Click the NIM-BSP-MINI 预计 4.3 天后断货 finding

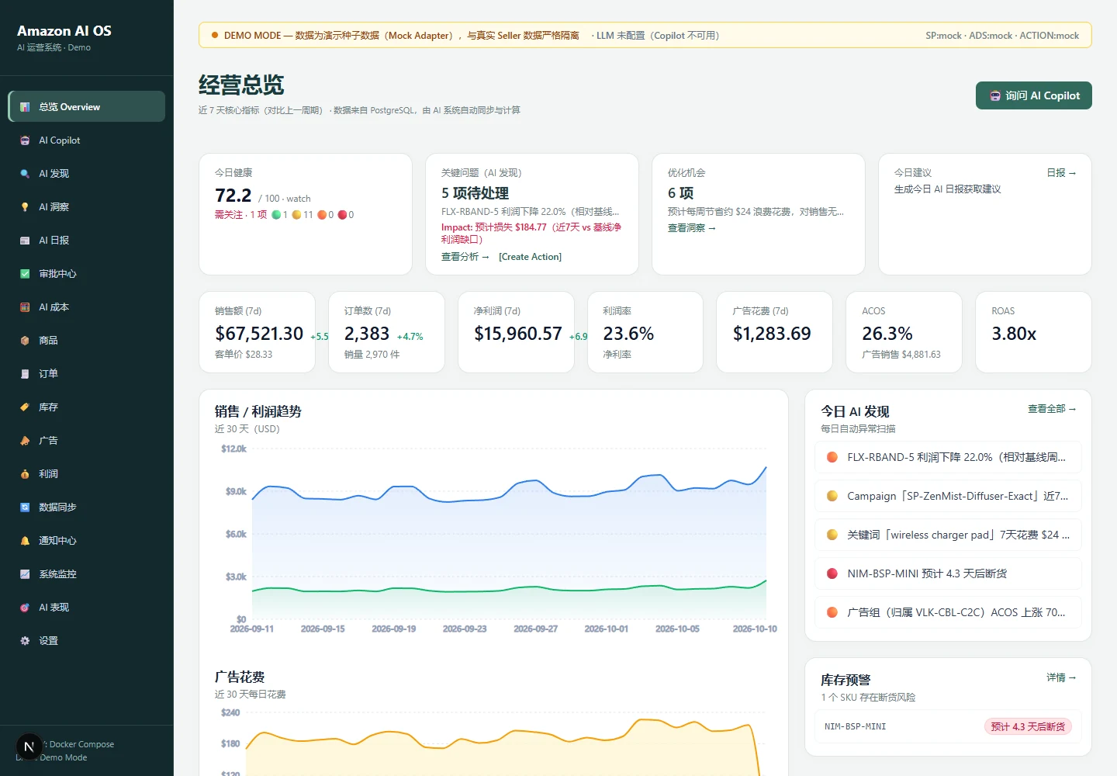click(x=948, y=573)
